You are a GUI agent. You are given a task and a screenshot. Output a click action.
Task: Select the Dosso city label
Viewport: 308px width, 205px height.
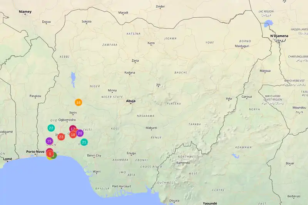(x=46, y=22)
